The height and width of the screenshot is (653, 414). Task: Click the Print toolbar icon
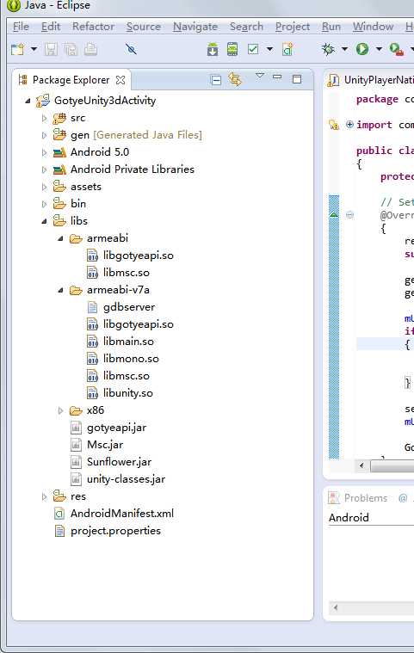click(x=90, y=50)
